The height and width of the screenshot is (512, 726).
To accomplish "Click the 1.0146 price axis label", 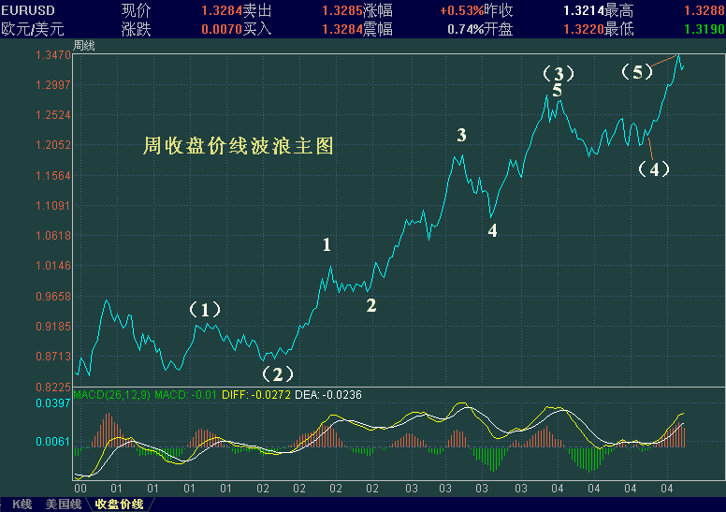I will [x=53, y=266].
